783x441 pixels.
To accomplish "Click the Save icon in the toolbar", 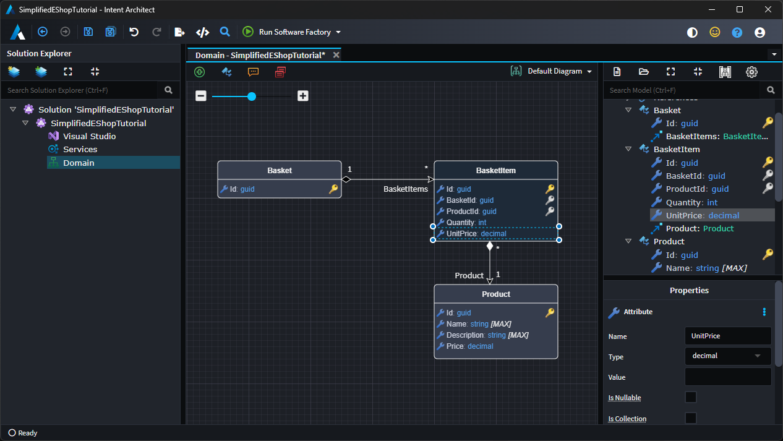I will pyautogui.click(x=88, y=32).
